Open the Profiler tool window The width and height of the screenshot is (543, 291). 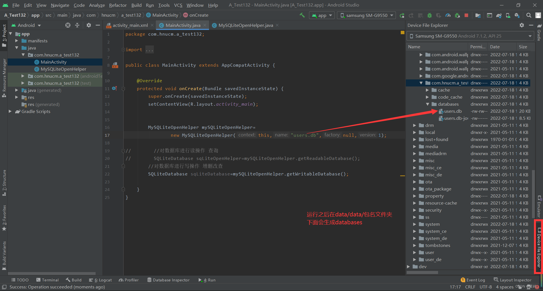pos(129,280)
